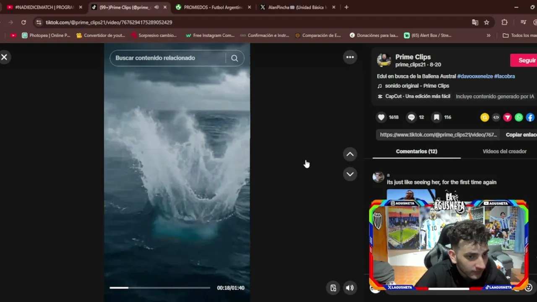Open Free Instagram Com... bookmark
Image resolution: width=537 pixels, height=302 pixels.
coord(210,36)
